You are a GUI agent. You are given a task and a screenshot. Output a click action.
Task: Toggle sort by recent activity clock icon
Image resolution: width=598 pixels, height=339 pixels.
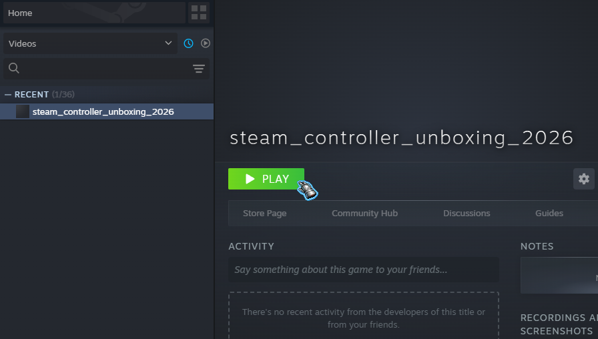coord(188,43)
